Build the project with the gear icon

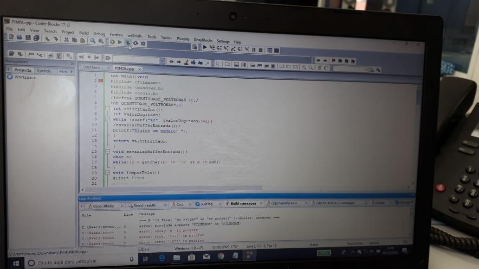click(x=112, y=42)
